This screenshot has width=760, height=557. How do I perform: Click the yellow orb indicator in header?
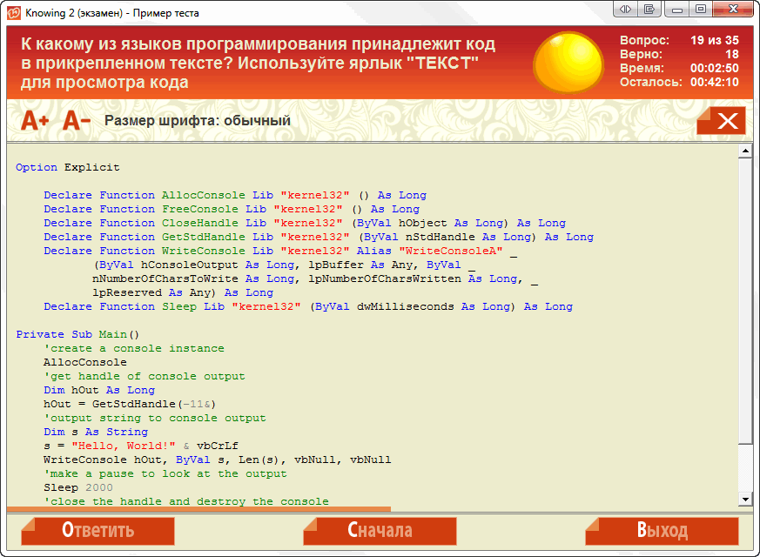[x=568, y=63]
